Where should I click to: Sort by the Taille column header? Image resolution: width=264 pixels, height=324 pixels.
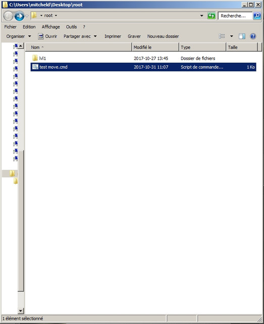242,47
